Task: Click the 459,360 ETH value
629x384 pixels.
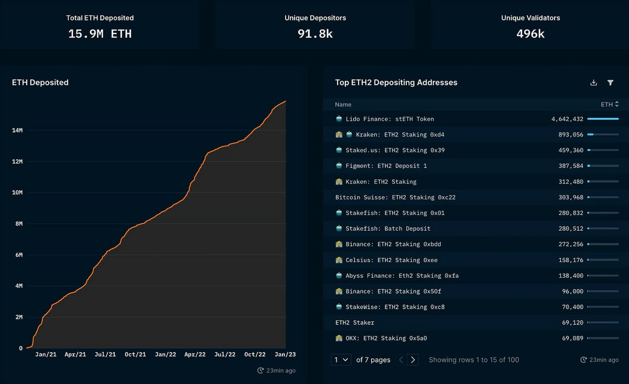Action: (x=571, y=150)
